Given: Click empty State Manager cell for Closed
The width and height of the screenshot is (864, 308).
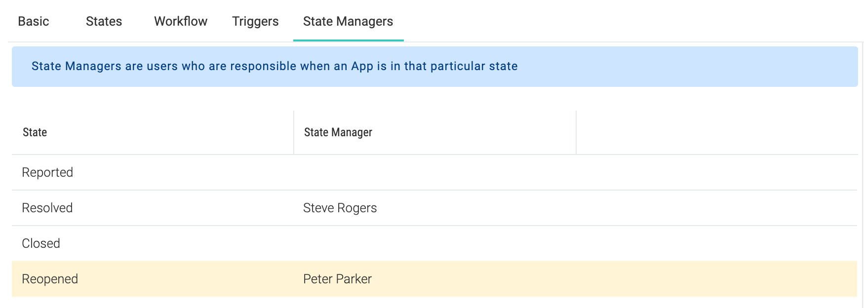Looking at the screenshot, I should point(434,243).
